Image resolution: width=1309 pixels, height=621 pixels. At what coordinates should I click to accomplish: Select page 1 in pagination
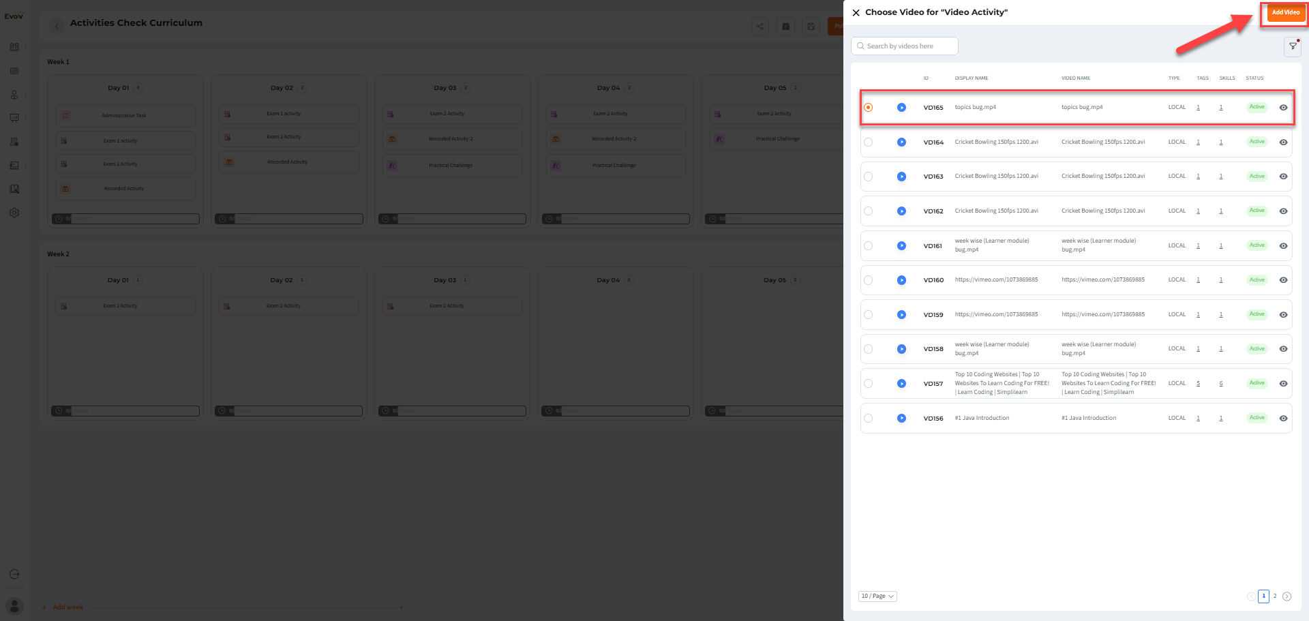[1263, 596]
